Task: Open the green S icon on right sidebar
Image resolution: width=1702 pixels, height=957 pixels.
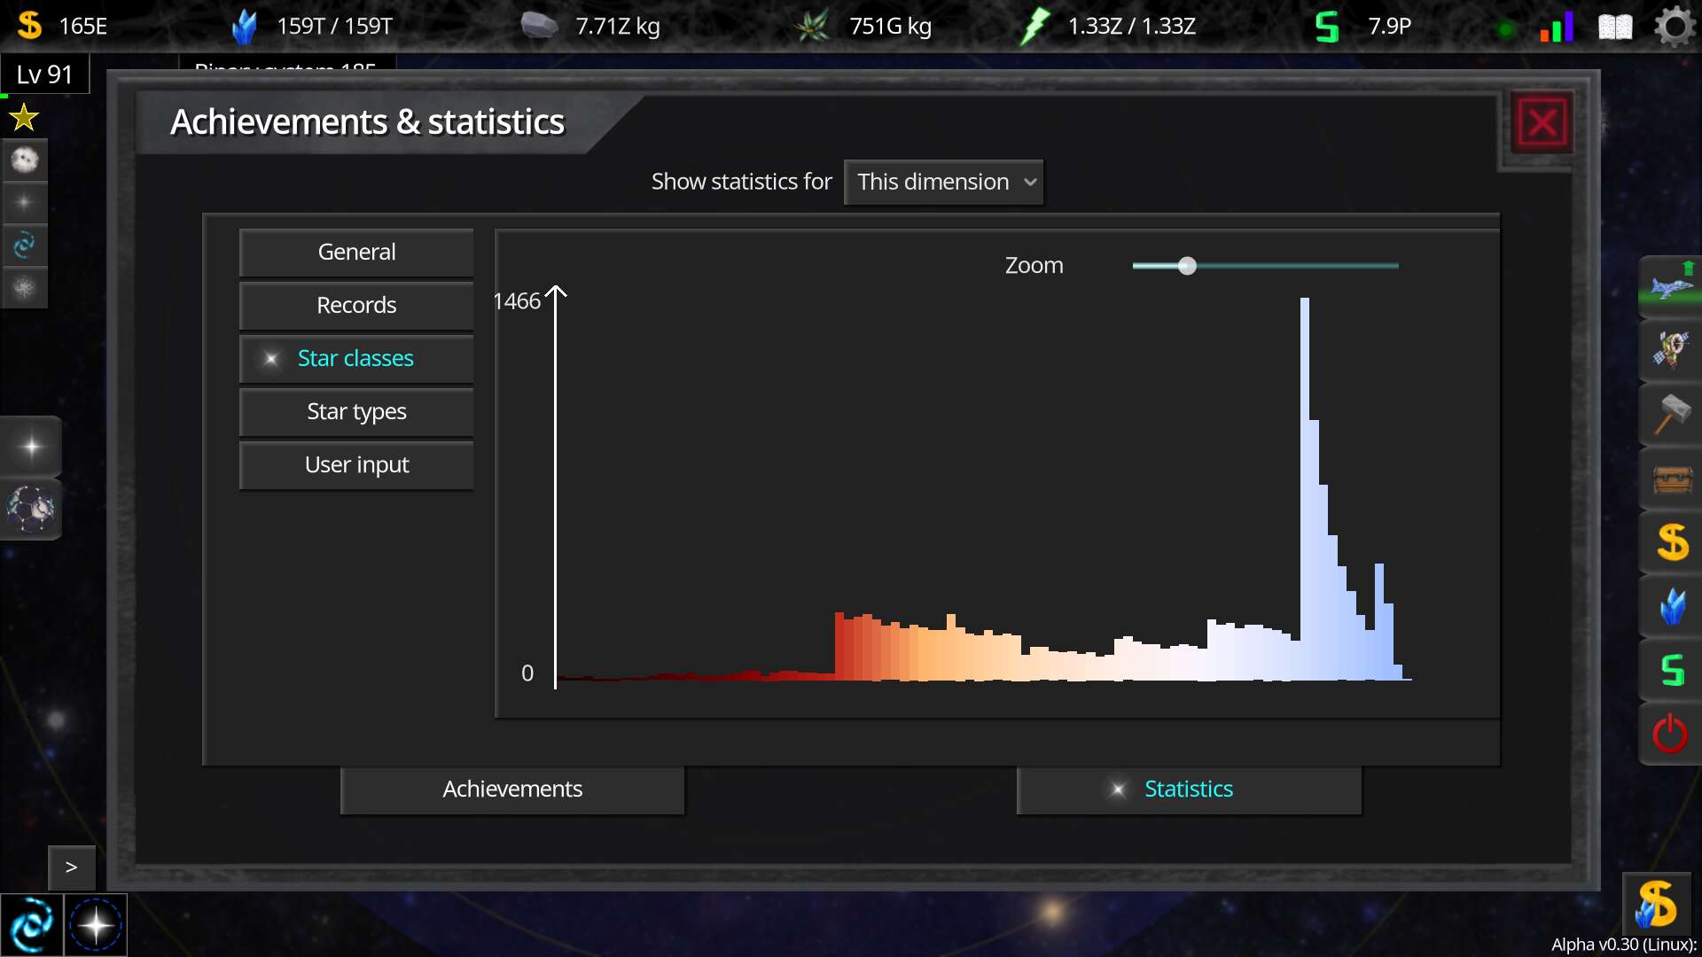Action: 1671,671
